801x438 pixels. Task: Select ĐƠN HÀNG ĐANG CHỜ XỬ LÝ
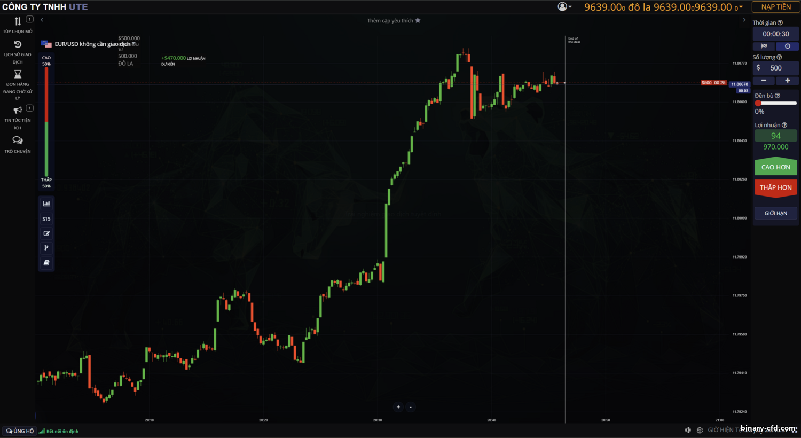pyautogui.click(x=18, y=84)
